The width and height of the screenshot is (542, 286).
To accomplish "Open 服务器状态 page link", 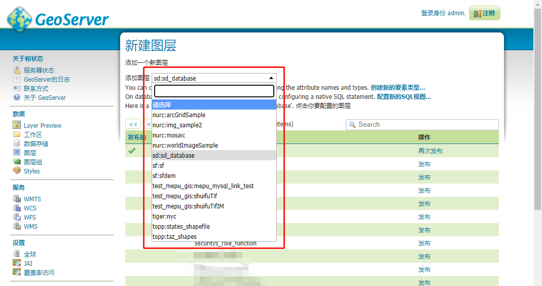I will (x=39, y=70).
